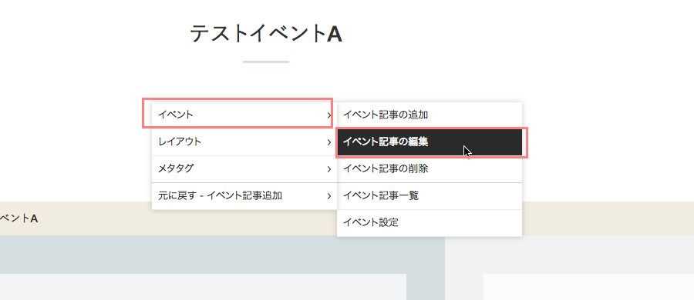The width and height of the screenshot is (694, 300).
Task: Select 元に戻す - イベント記事追加 entry
Action: 244,195
